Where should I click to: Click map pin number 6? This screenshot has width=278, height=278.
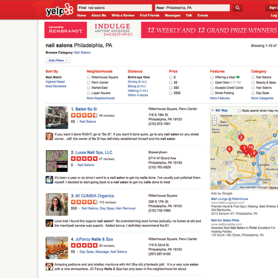pos(229,149)
